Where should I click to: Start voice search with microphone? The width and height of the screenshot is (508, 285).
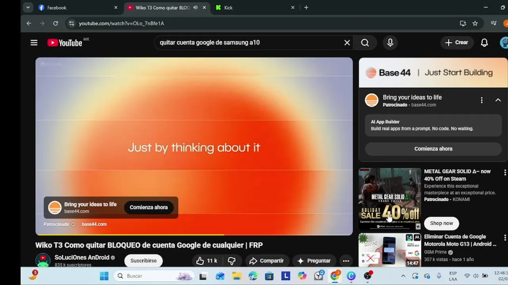tap(390, 43)
